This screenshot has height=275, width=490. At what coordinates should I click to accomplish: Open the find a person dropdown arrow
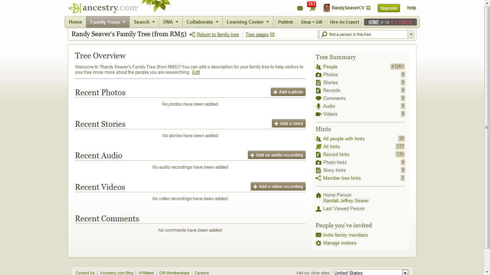tap(411, 34)
